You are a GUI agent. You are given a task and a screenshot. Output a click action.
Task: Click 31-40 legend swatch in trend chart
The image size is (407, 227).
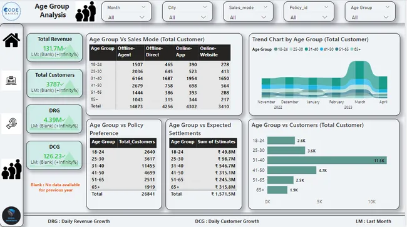tap(306, 49)
